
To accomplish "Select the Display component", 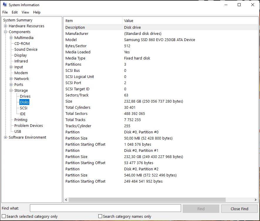I will pos(20,55).
